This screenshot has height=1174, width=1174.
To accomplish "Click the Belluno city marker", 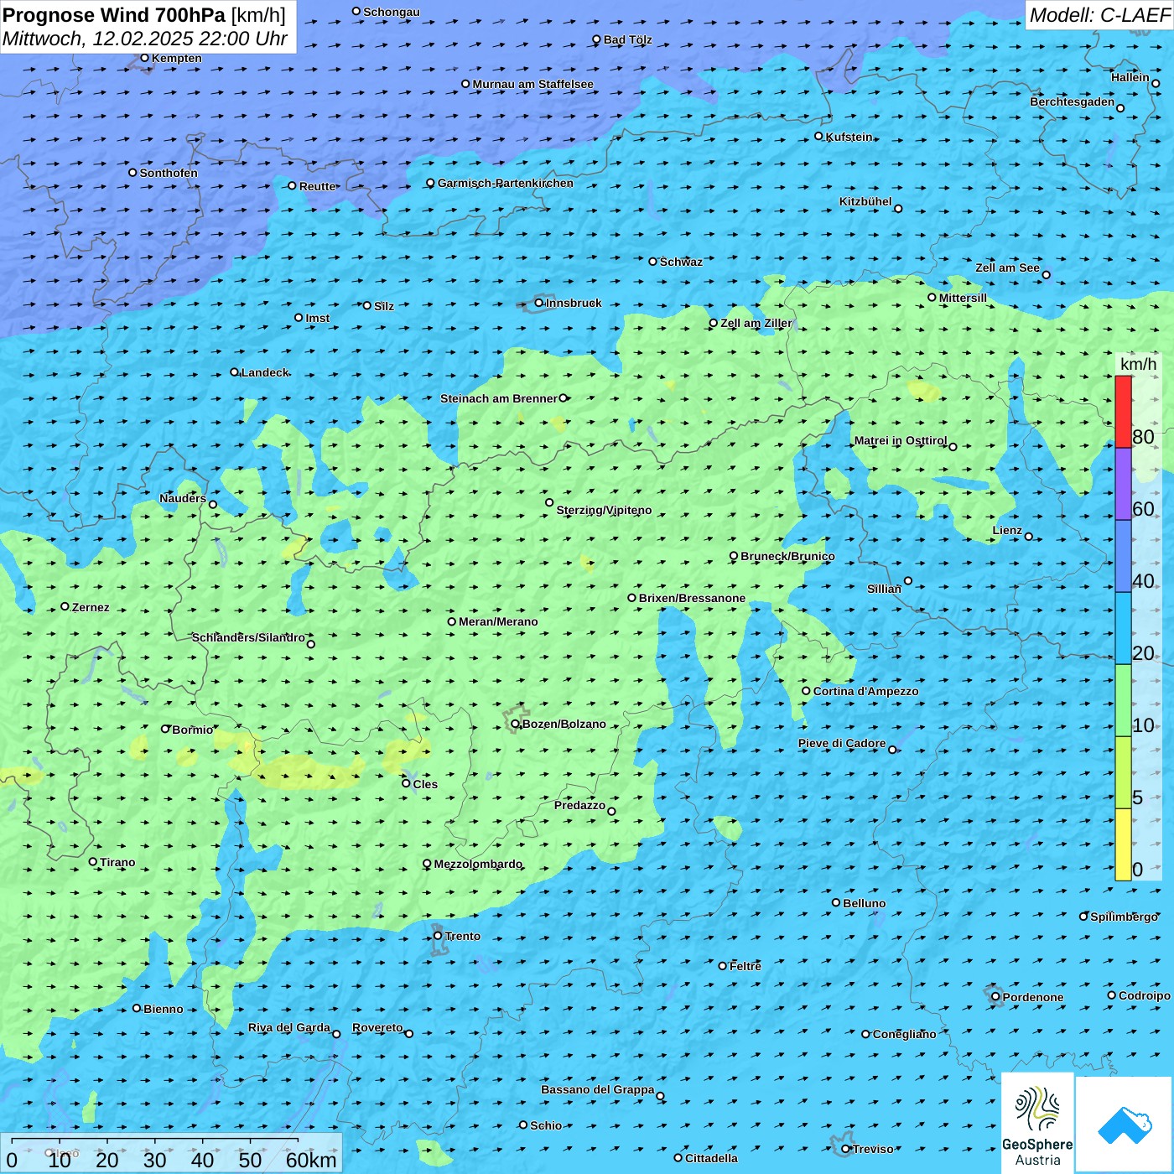I will 836,902.
